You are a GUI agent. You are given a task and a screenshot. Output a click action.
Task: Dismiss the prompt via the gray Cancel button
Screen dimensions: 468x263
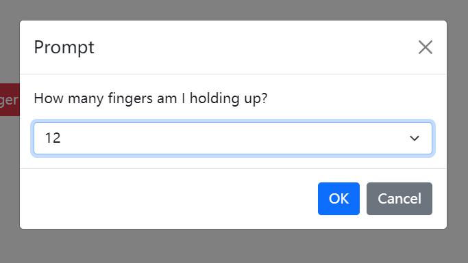point(399,199)
